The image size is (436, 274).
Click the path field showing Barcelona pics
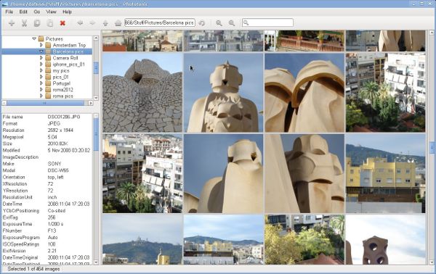160,22
